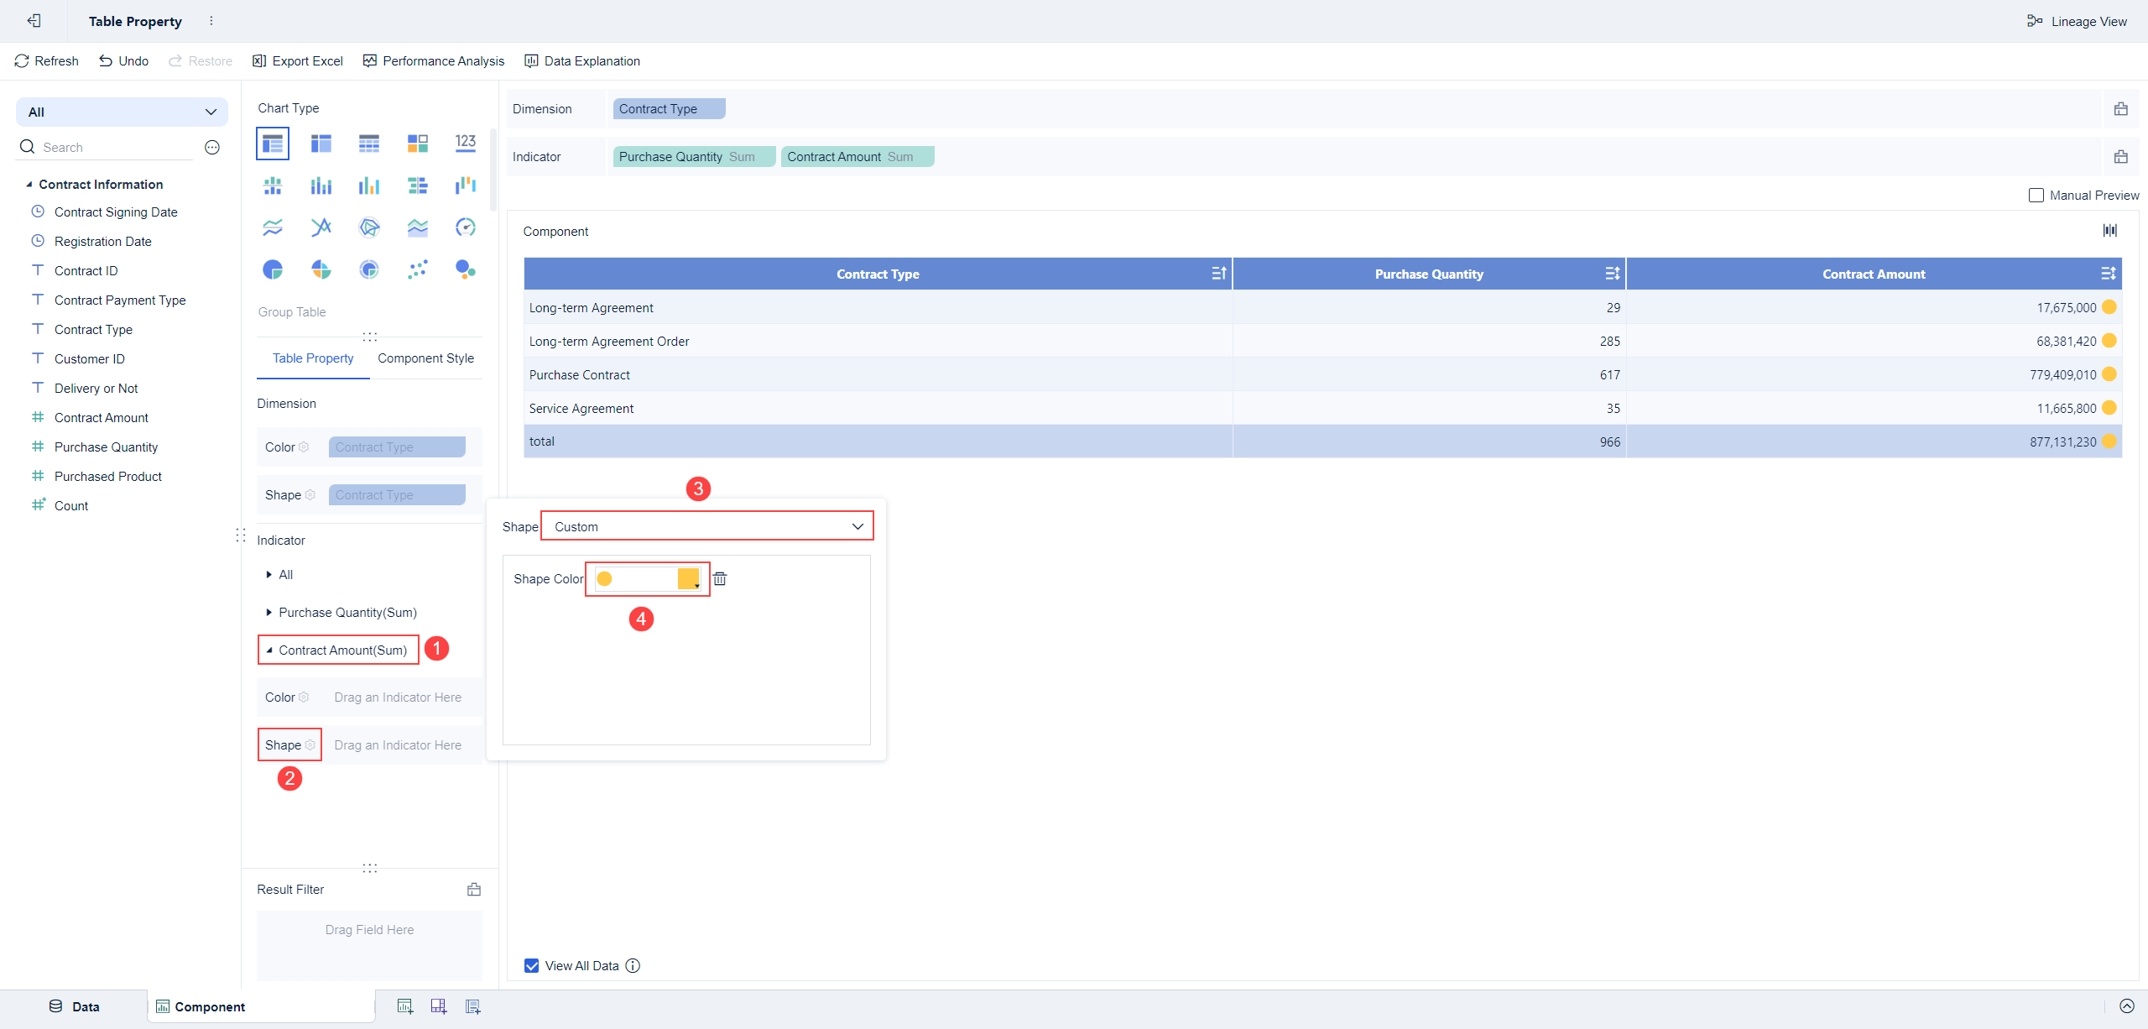Uncheck View All Data checkbox
Image resolution: width=2148 pixels, height=1029 pixels.
[532, 966]
